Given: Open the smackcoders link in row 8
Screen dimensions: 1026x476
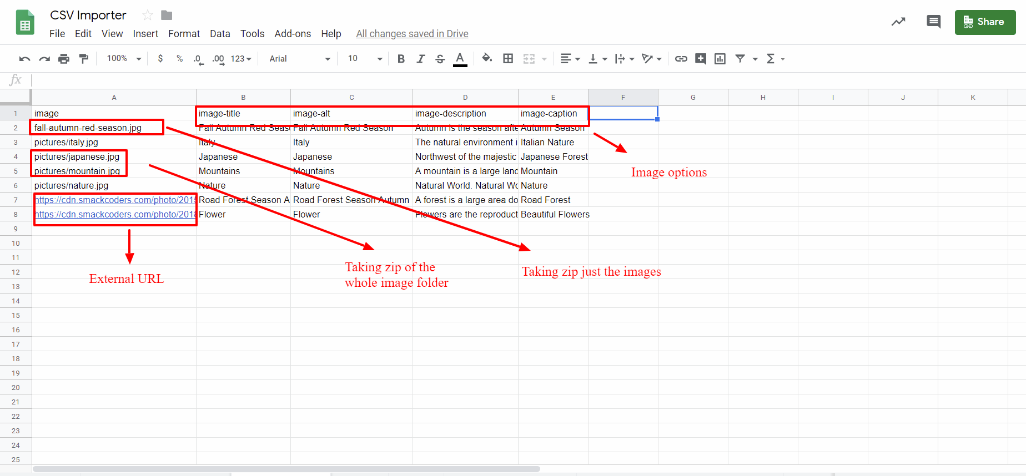Looking at the screenshot, I should pyautogui.click(x=115, y=214).
